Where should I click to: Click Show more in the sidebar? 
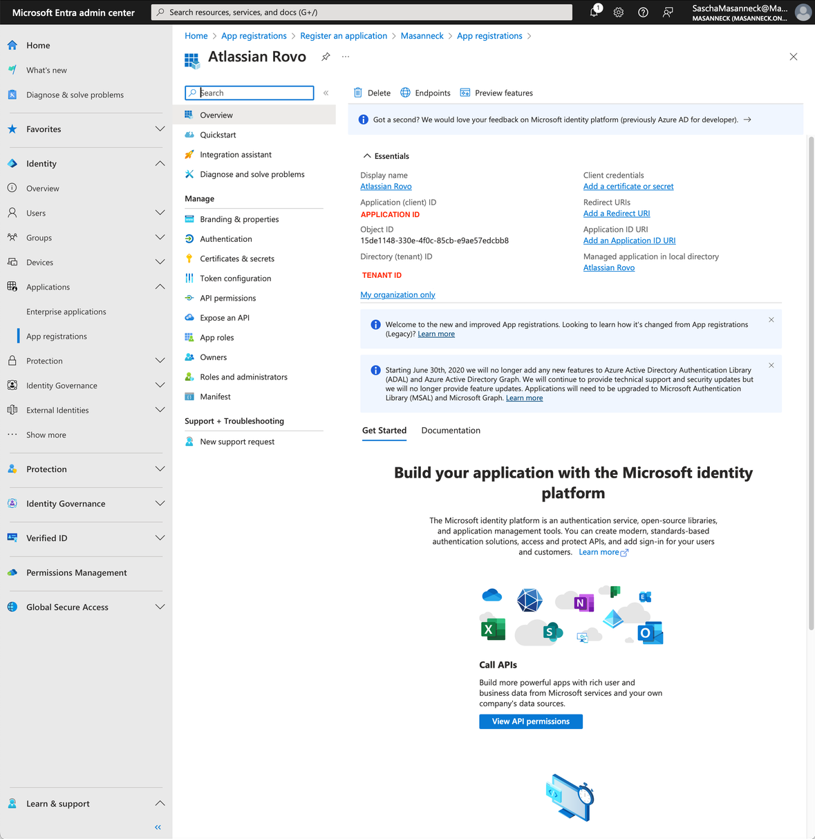[46, 435]
